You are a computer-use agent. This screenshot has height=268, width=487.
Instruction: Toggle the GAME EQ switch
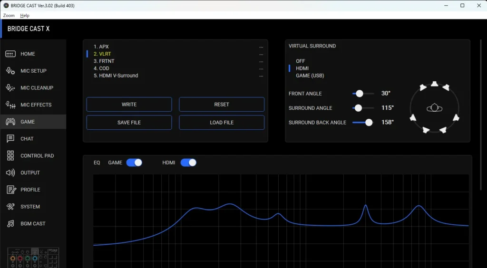pos(134,163)
